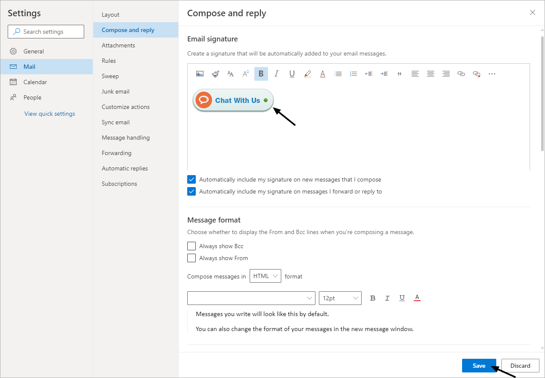
Task: Save the signature settings
Action: (x=479, y=366)
